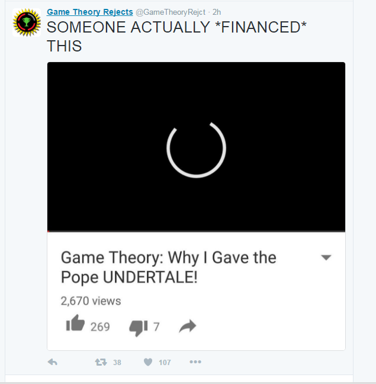Click the 269 thumbs up count
Image resolution: width=376 pixels, height=384 pixels.
point(100,327)
